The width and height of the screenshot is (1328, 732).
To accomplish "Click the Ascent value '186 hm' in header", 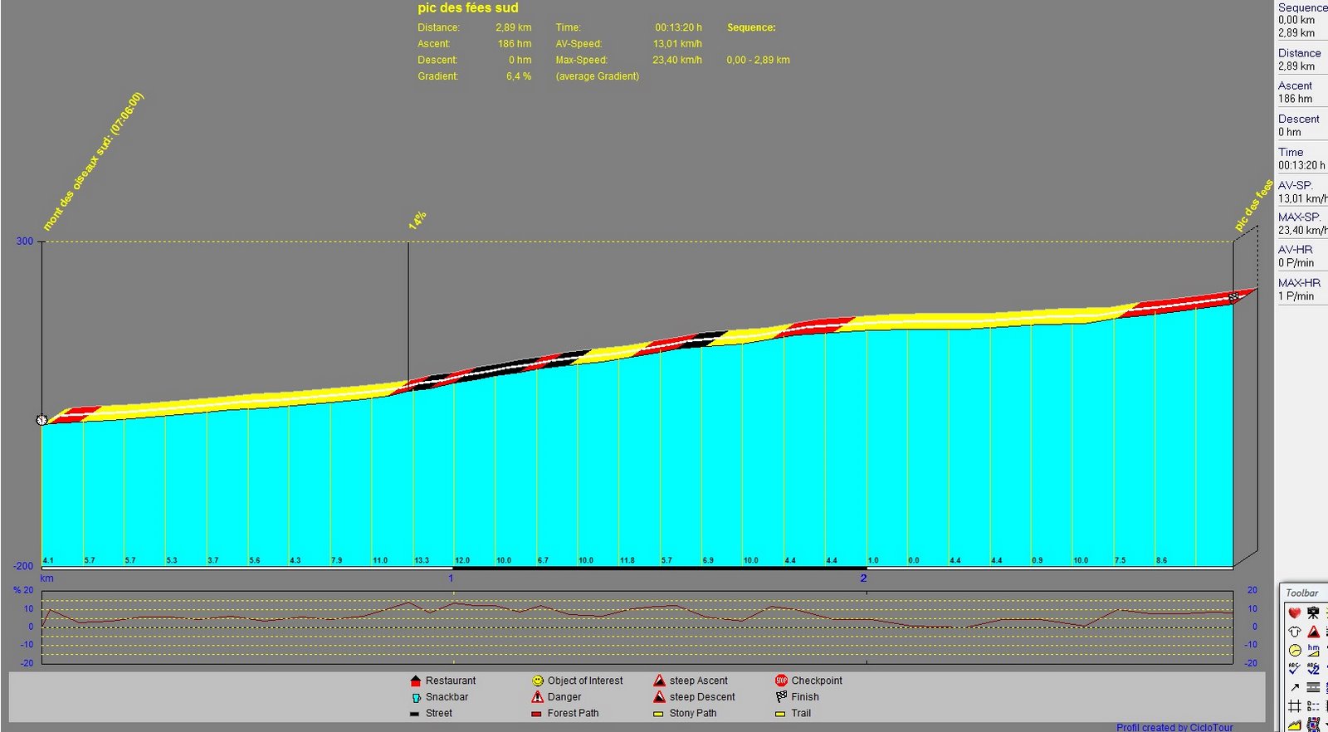I will 515,44.
